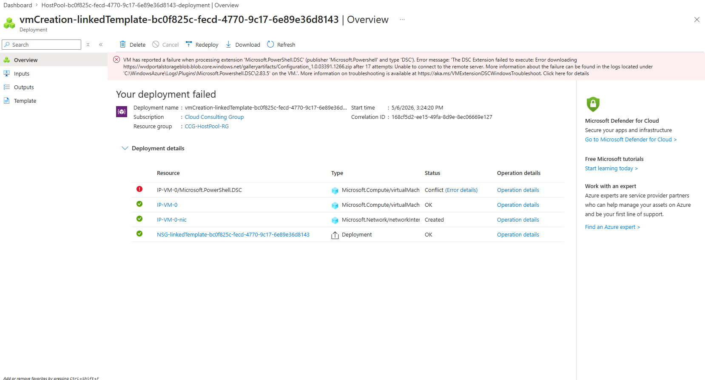The height and width of the screenshot is (380, 705).
Task: Select the Correlation ID value text
Action: coord(442,117)
